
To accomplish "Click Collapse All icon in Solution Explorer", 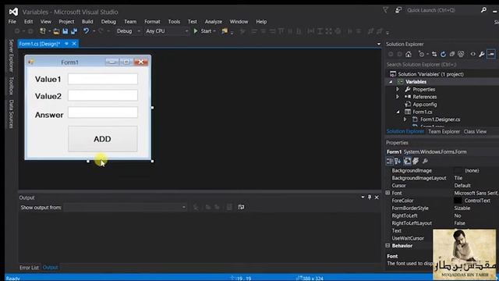I will [x=452, y=55].
